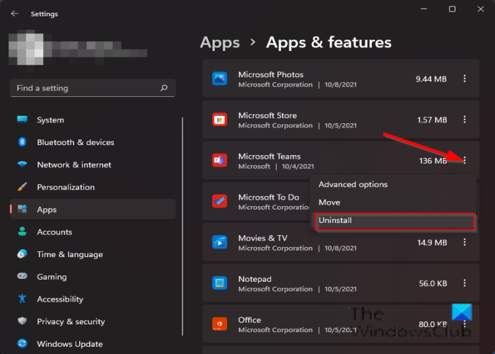Select Uninstall from the context menu
Image resolution: width=495 pixels, height=354 pixels.
[392, 221]
